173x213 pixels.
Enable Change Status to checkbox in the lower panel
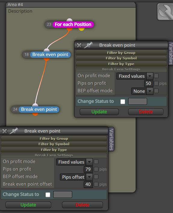pos(48,195)
